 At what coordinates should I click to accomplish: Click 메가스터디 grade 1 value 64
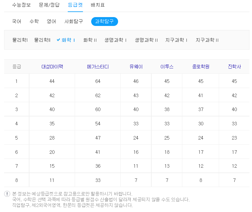tap(98, 81)
